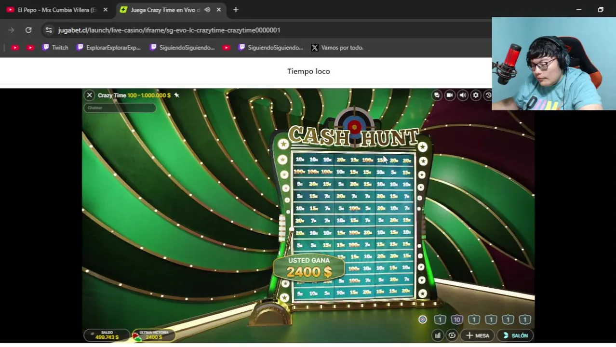The image size is (616, 347).
Task: Switch to the El Pepo Mix Cumbia tab
Action: (57, 10)
